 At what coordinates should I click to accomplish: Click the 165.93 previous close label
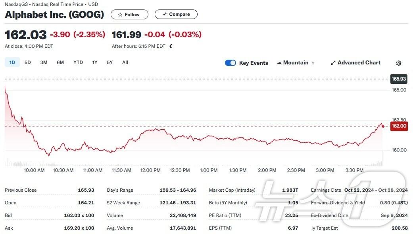(x=399, y=79)
